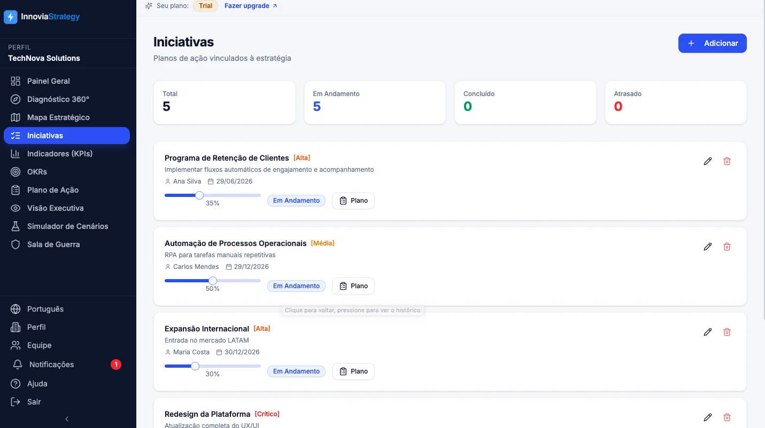The width and height of the screenshot is (765, 428).
Task: Open Diagnóstico 360° page
Action: pyautogui.click(x=67, y=99)
